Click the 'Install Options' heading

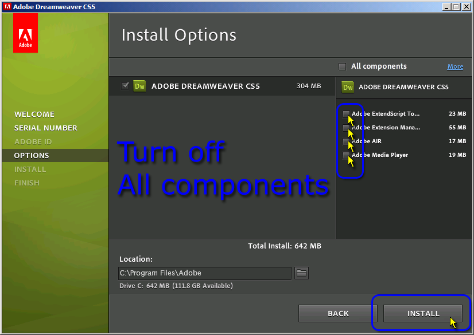pos(178,35)
